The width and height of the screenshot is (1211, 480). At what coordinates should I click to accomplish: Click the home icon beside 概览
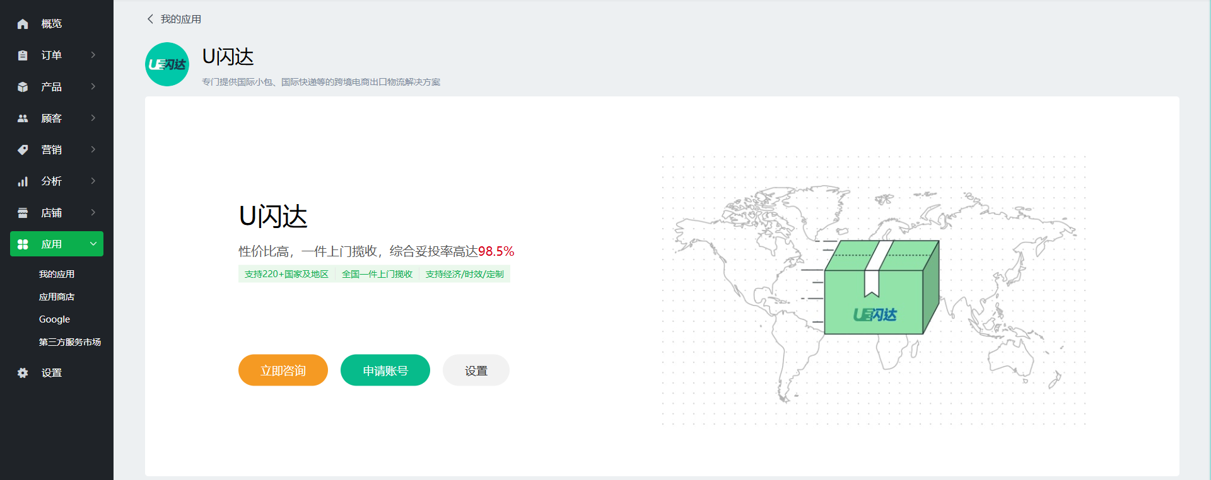(x=23, y=24)
